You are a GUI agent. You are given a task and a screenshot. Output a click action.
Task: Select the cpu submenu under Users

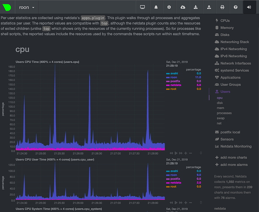(220, 98)
